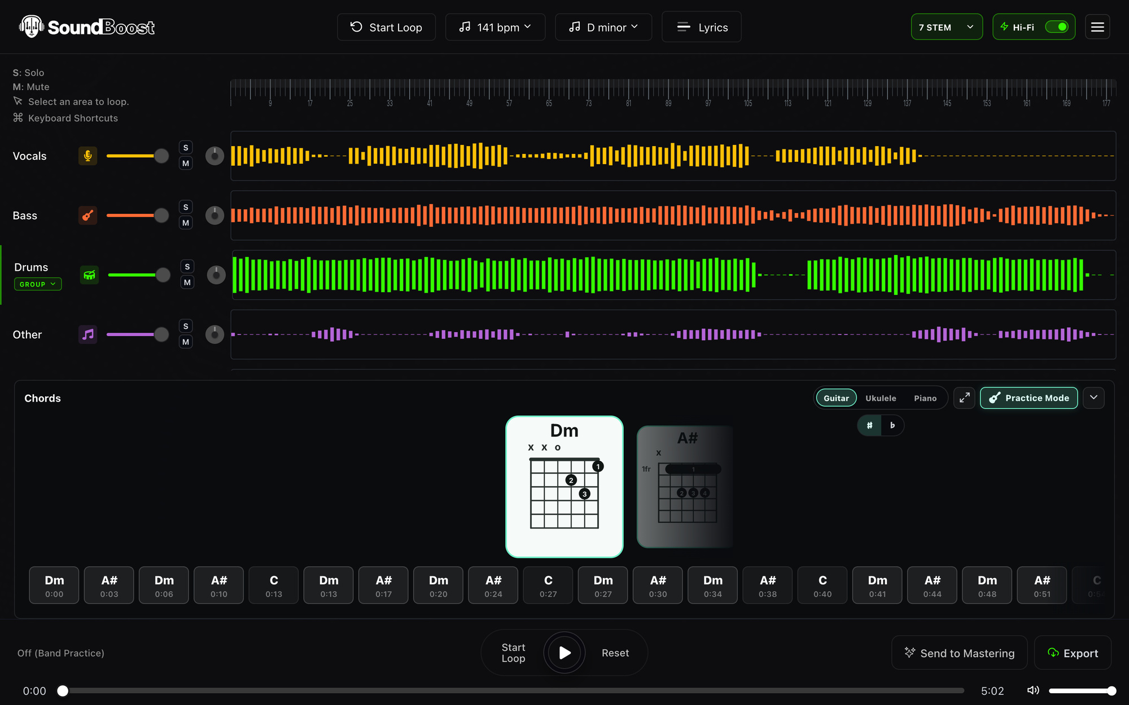Image resolution: width=1129 pixels, height=705 pixels.
Task: Switch to the Piano chord tab
Action: pyautogui.click(x=925, y=398)
